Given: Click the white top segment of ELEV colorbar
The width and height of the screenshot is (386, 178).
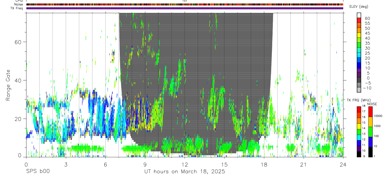Looking at the screenshot, I should tap(359, 15).
